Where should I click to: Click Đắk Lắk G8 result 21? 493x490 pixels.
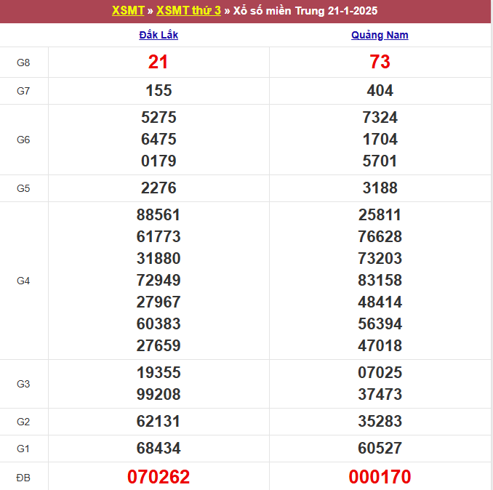(x=158, y=62)
